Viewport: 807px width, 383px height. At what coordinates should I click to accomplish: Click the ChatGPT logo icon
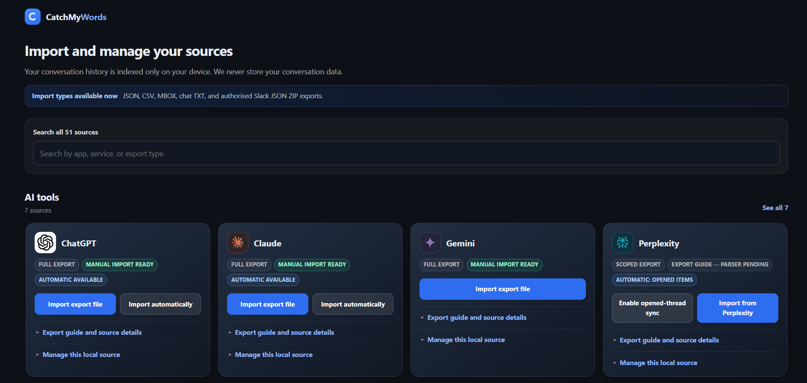click(45, 243)
